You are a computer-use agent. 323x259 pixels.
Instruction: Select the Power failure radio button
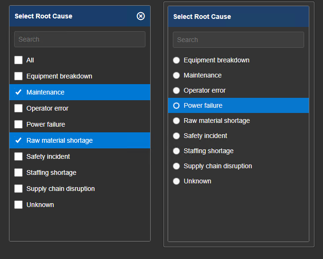tap(176, 105)
